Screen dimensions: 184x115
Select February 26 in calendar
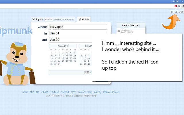point(81,64)
